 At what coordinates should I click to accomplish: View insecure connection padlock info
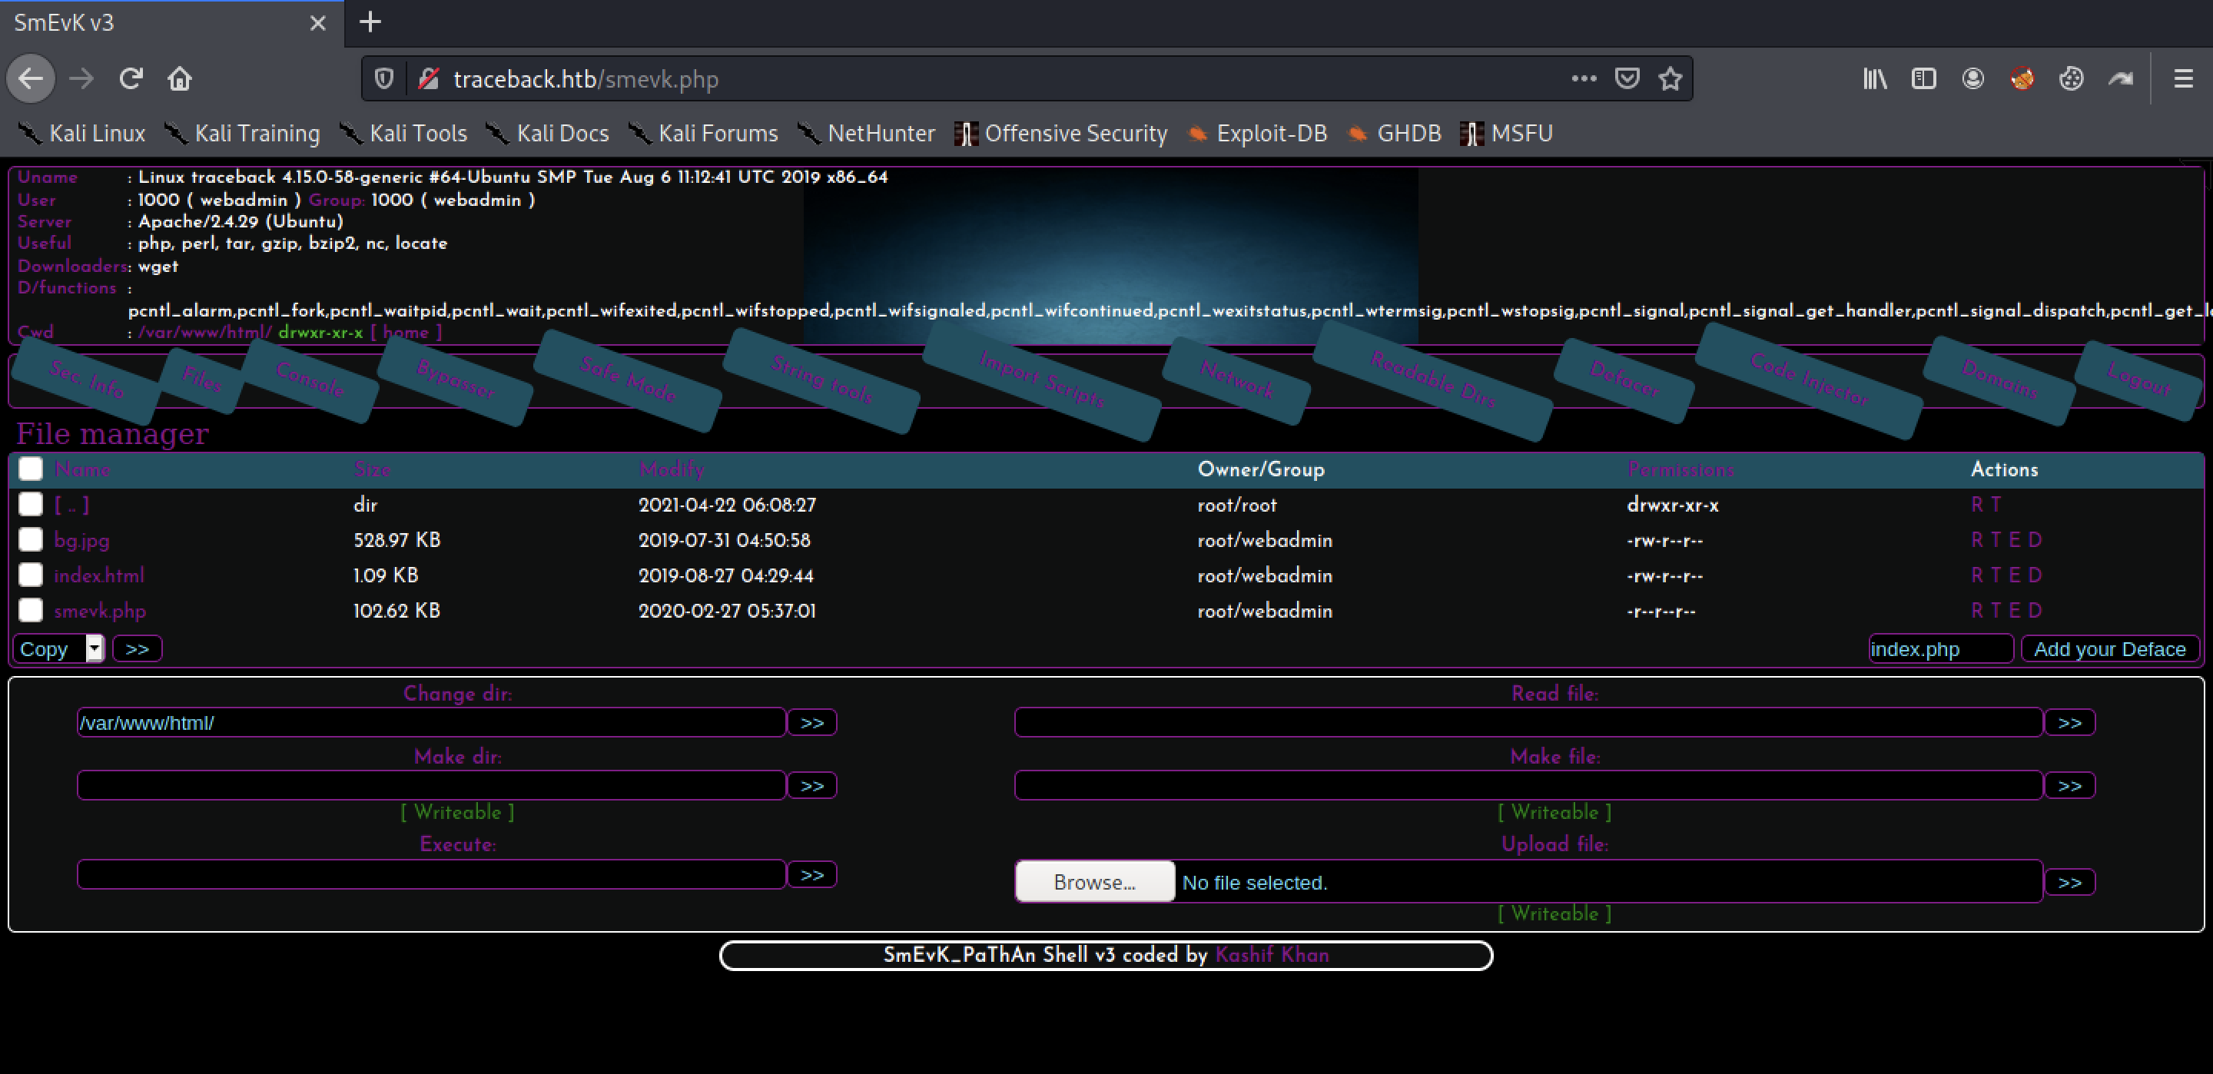coord(428,79)
